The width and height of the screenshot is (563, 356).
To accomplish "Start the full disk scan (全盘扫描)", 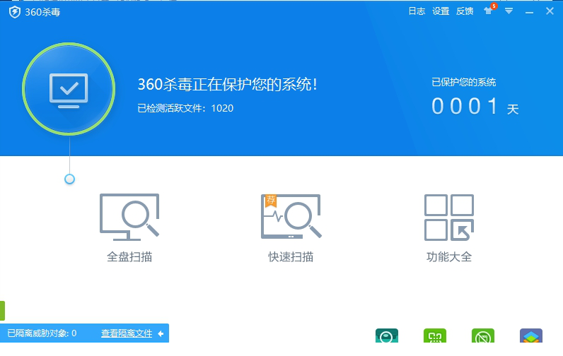I will tap(129, 228).
